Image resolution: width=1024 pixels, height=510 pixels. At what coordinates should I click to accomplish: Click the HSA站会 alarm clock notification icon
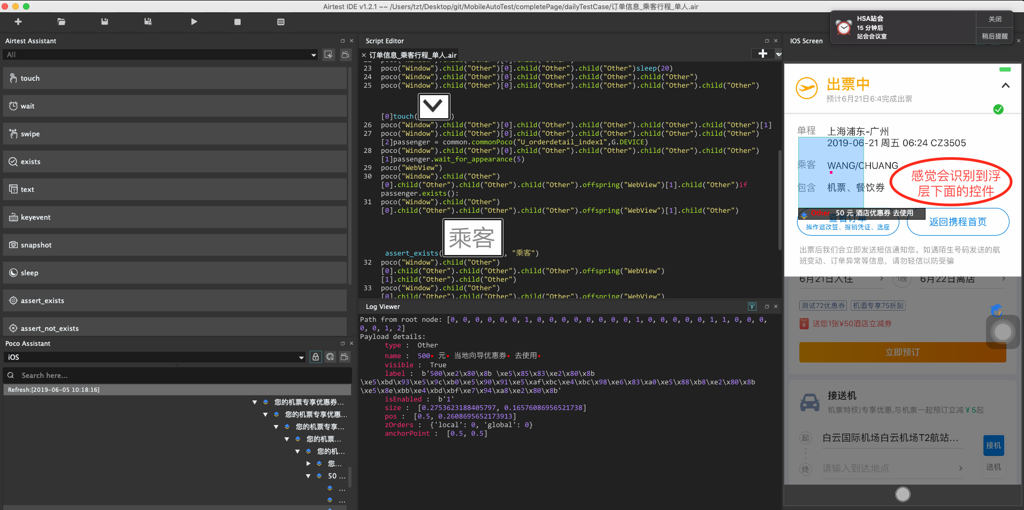(x=844, y=28)
